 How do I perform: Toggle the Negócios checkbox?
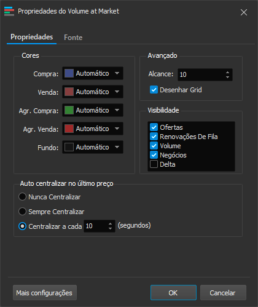click(154, 155)
